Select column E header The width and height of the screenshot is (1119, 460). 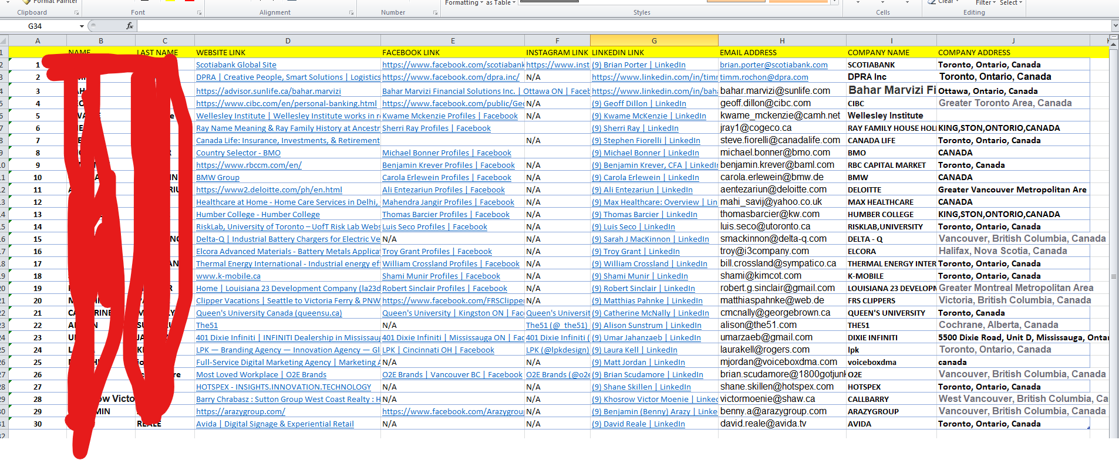point(453,40)
